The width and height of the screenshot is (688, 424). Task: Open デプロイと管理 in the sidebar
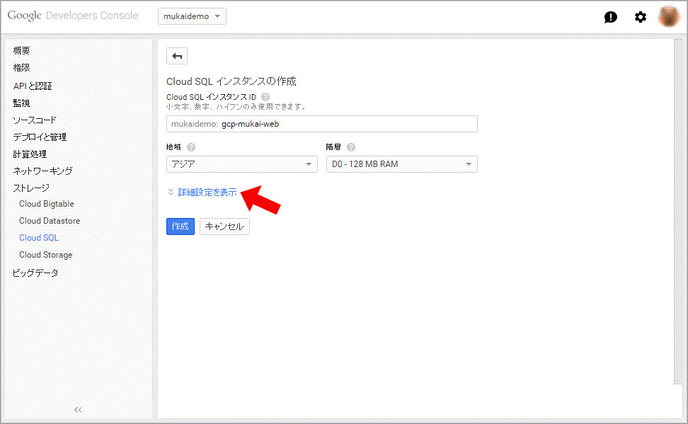(40, 137)
